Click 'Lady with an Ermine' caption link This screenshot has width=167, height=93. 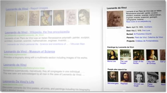(x=151, y=63)
